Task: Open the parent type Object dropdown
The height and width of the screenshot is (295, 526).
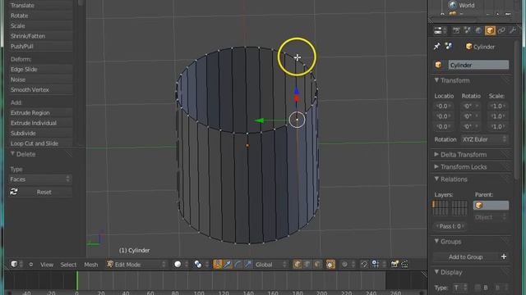Action: click(491, 217)
